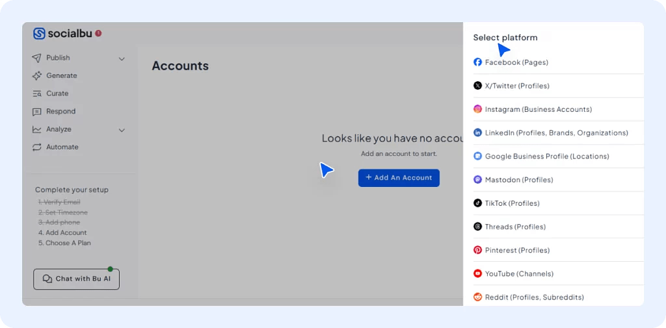Click the Facebook logo icon

477,62
